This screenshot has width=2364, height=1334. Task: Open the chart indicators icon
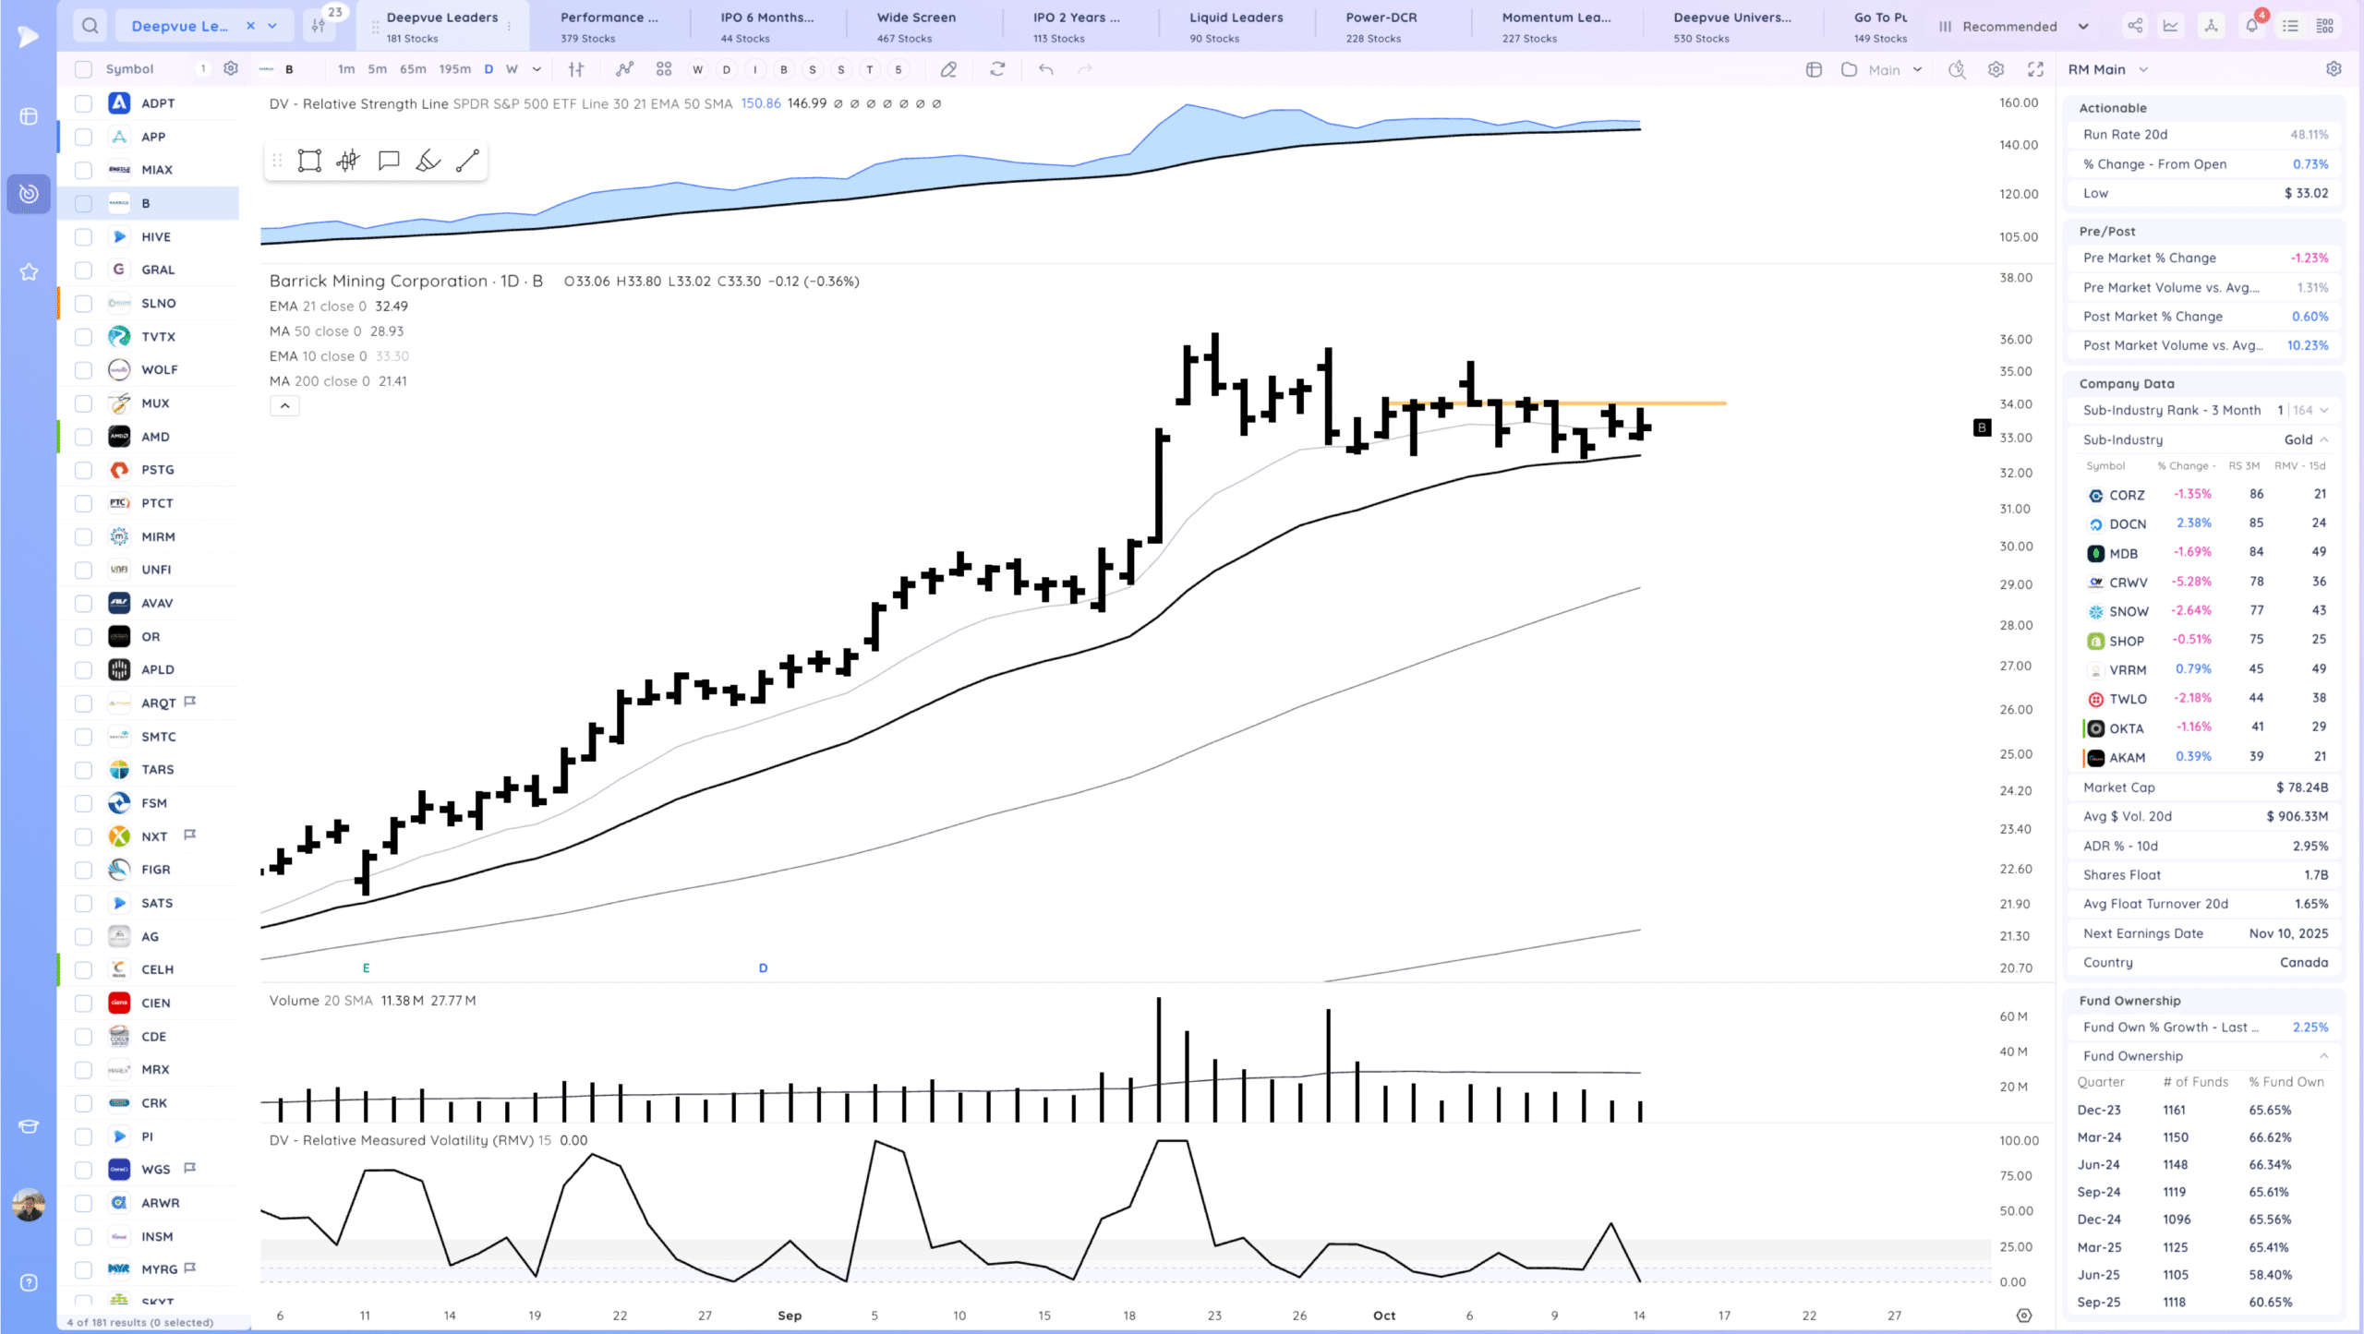click(625, 69)
